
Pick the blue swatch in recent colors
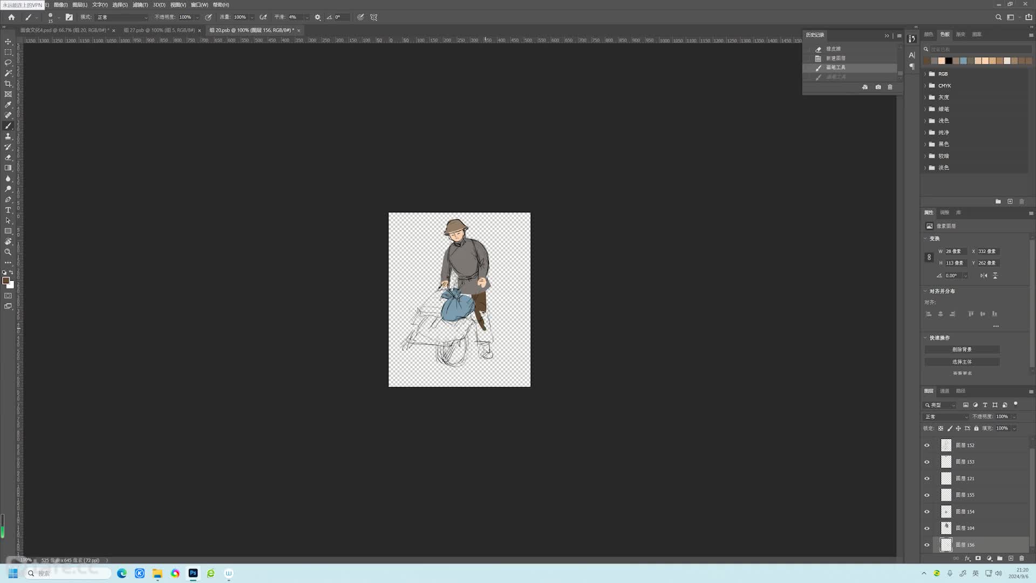point(963,61)
